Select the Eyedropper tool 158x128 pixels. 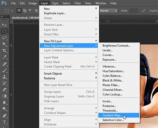pos(4,57)
